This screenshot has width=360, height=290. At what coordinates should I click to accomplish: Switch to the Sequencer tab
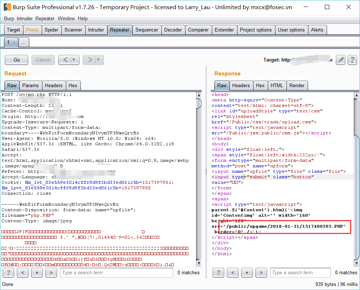[x=147, y=30]
